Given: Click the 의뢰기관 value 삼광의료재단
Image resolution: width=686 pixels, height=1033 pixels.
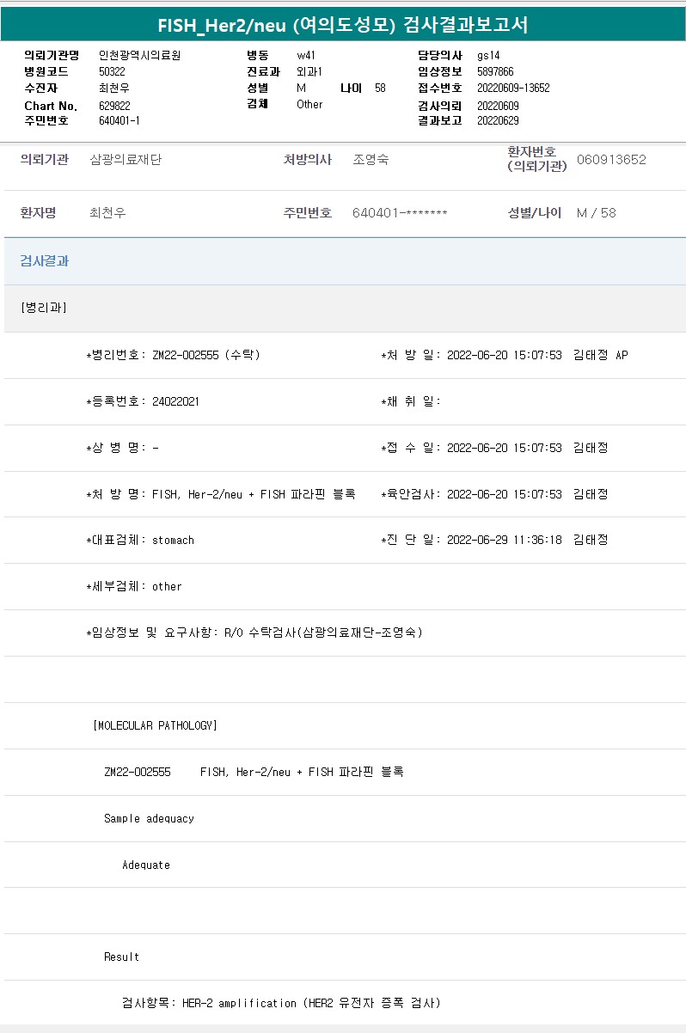Looking at the screenshot, I should (x=126, y=160).
